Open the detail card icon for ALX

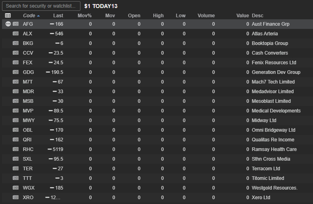16,33
